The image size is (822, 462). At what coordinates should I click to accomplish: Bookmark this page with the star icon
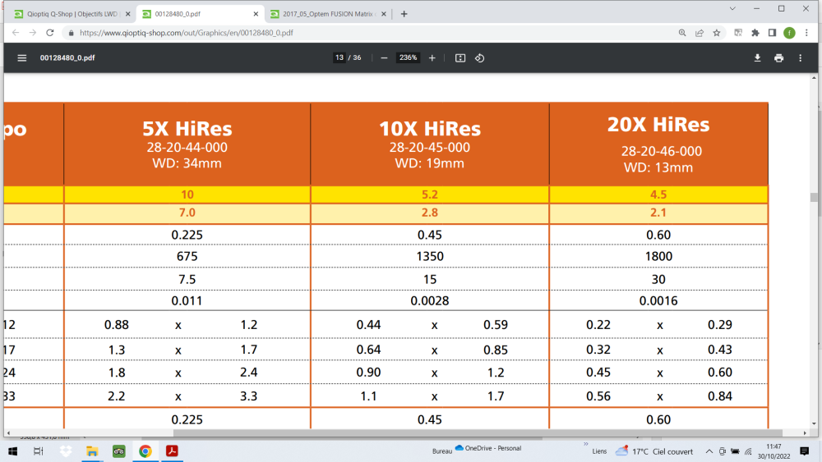[717, 33]
